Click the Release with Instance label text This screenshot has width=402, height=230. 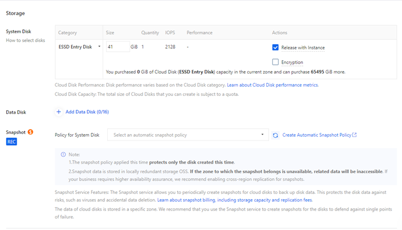303,48
